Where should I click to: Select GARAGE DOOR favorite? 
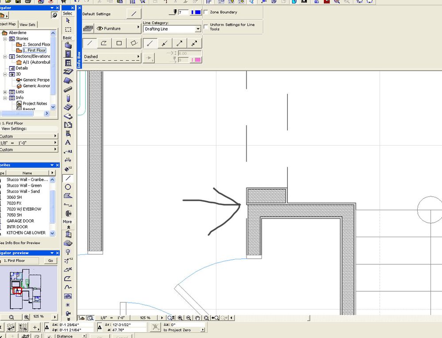20,221
